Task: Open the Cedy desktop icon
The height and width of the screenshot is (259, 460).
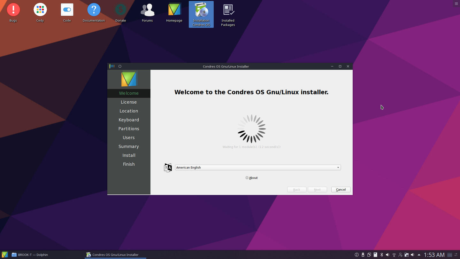Action: click(x=40, y=13)
